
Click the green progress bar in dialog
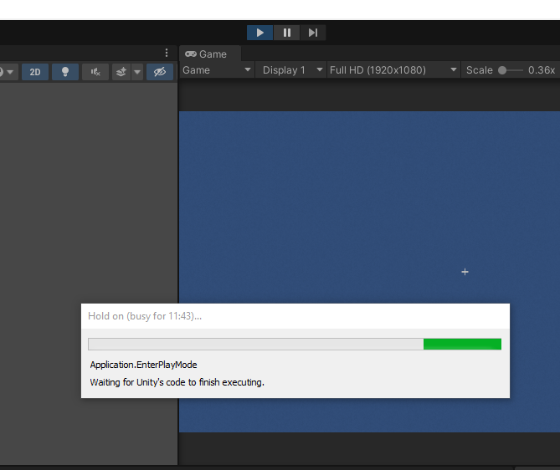[x=462, y=344]
